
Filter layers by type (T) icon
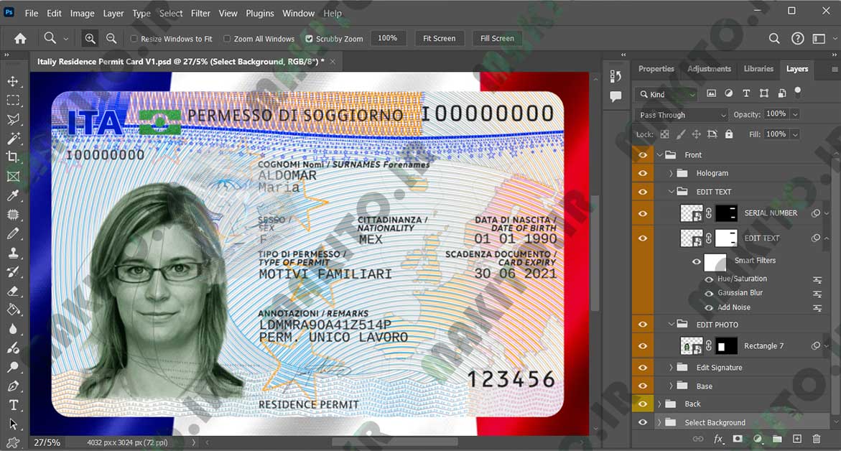746,93
